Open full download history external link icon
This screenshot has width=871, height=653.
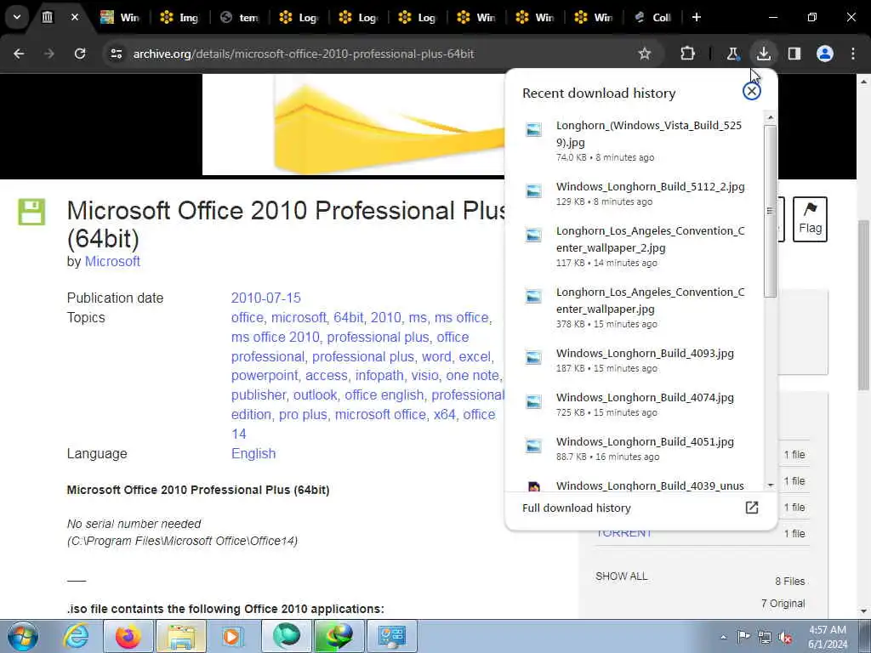tap(752, 507)
